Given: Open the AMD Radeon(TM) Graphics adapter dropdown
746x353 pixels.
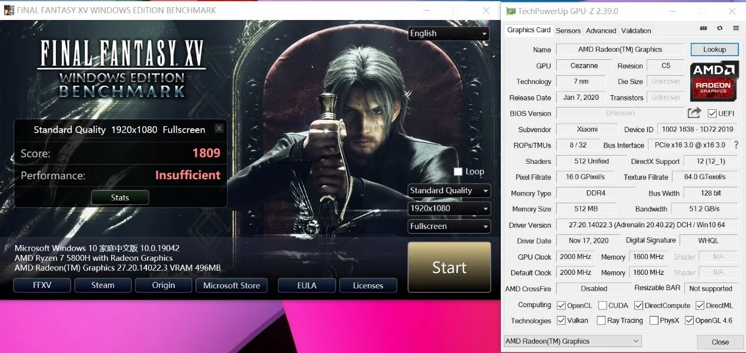Looking at the screenshot, I should (x=573, y=341).
